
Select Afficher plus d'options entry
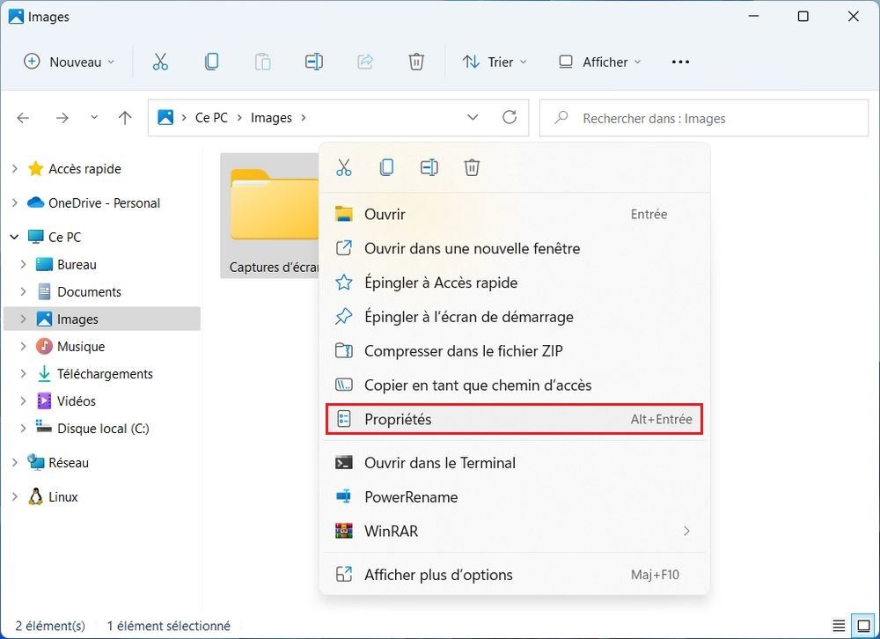click(x=438, y=575)
